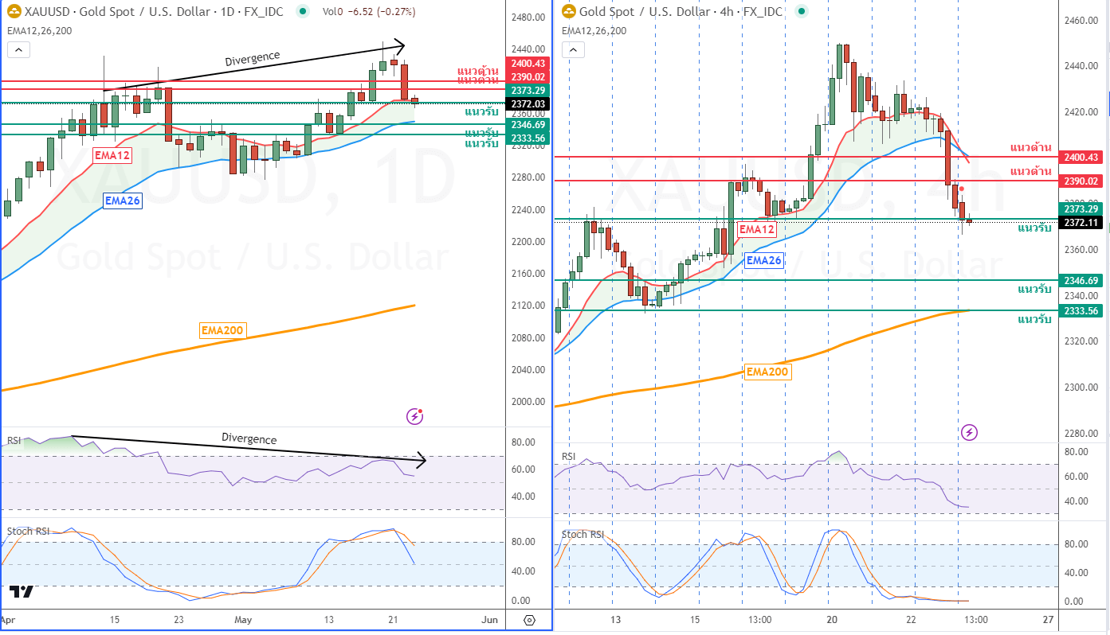This screenshot has width=1110, height=635.
Task: Click the green market status dot on 1D chart
Action: point(302,12)
